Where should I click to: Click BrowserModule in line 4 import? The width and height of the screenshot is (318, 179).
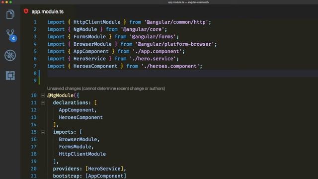coord(92,44)
